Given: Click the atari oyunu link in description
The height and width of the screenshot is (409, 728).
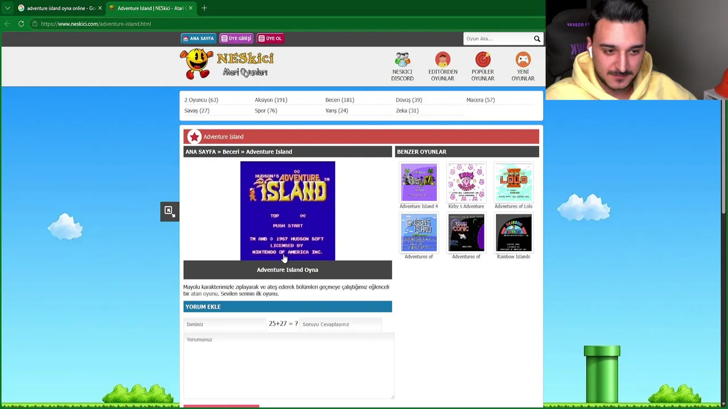Looking at the screenshot, I should point(204,294).
